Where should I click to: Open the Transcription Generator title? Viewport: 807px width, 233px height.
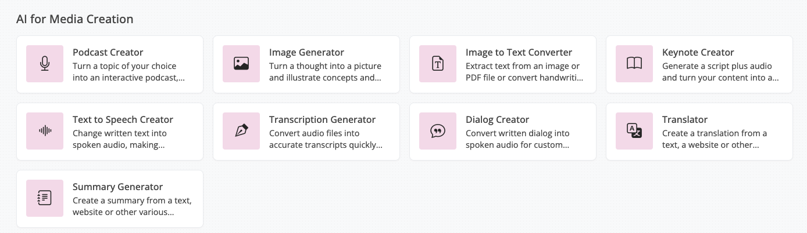pyautogui.click(x=322, y=119)
